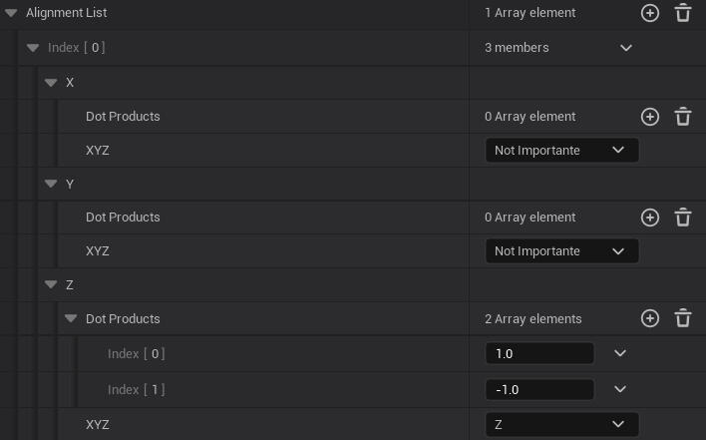Viewport: 706px width, 440px height.
Task: Clear the Y Dot Products array
Action: point(683,218)
